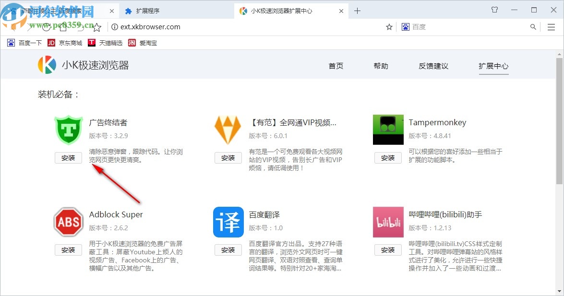
Task: Click the refresh page icon
Action: coord(46,27)
